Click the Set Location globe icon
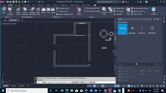 (x=154, y=11)
